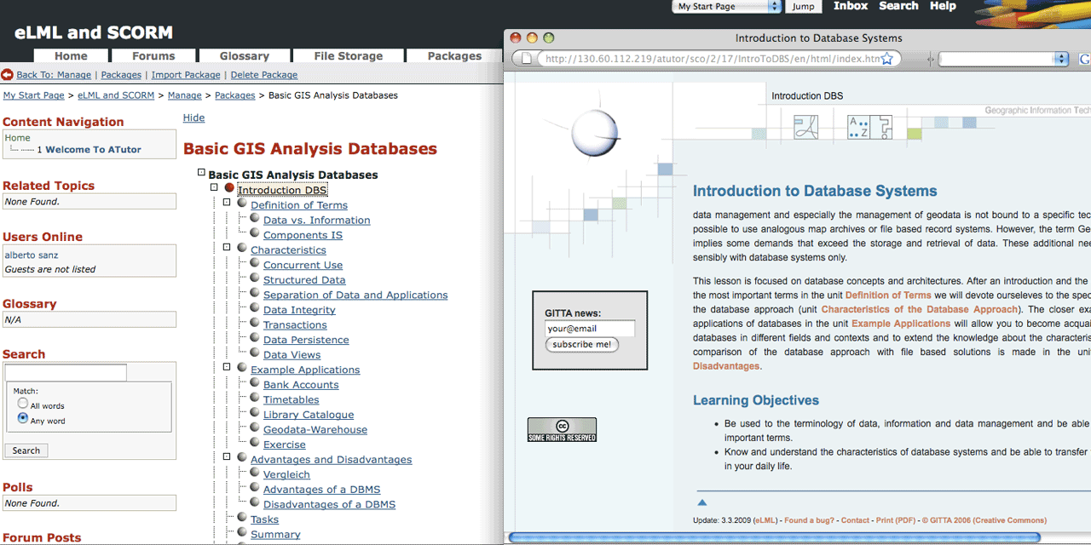Screen dimensions: 1091x545
Task: Click the grey bullet beside Summary
Action: pyautogui.click(x=242, y=532)
